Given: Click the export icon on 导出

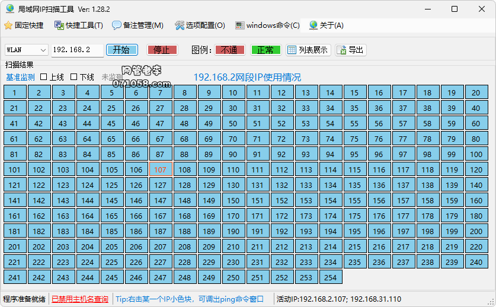Looking at the screenshot, I should [x=341, y=50].
